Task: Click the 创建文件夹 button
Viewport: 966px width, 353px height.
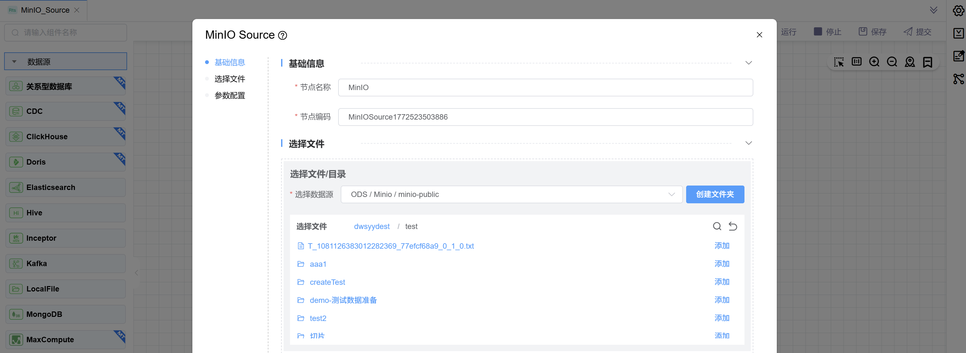Action: point(715,194)
